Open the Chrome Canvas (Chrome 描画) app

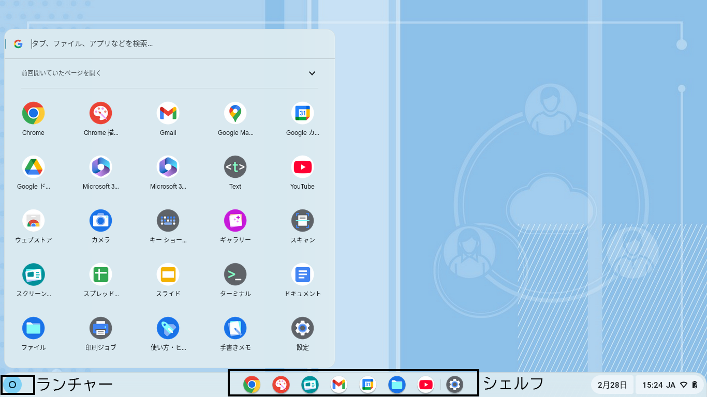tap(100, 113)
